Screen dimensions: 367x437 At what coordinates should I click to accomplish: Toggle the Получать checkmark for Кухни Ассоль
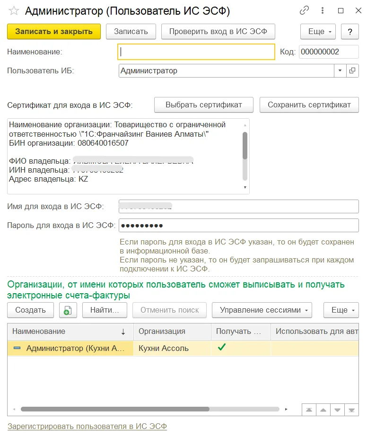coord(222,347)
